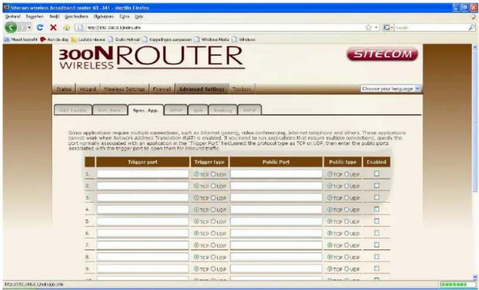Open the Wireless Settings tab
The width and height of the screenshot is (479, 290).
(x=124, y=89)
